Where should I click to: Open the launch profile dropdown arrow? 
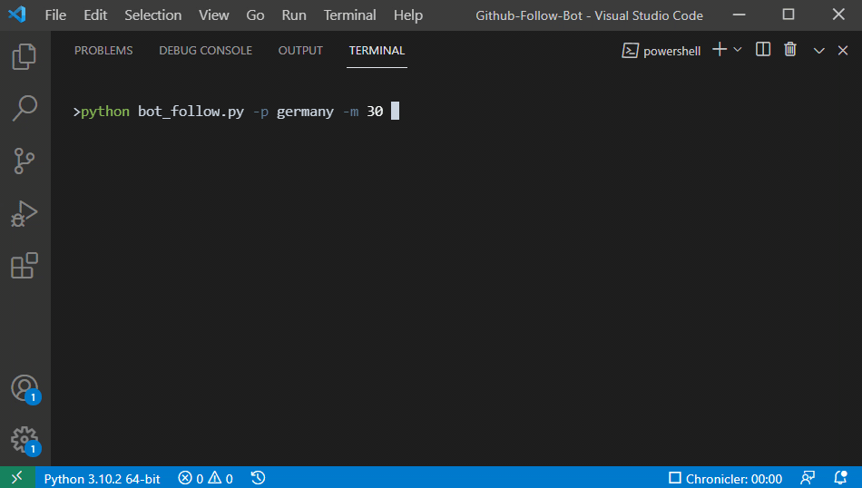(738, 50)
